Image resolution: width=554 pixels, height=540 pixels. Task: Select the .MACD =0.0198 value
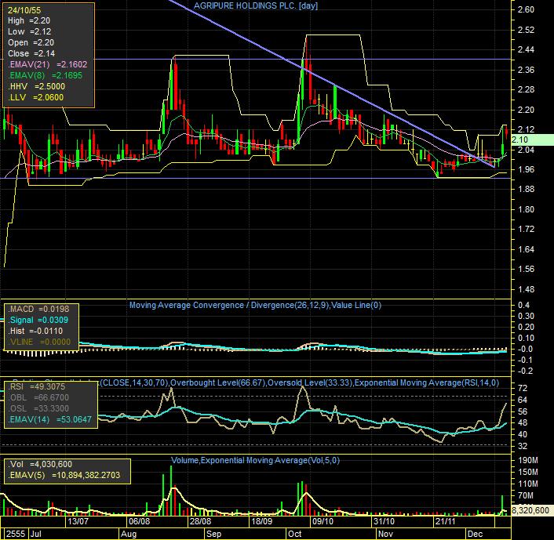pos(38,309)
